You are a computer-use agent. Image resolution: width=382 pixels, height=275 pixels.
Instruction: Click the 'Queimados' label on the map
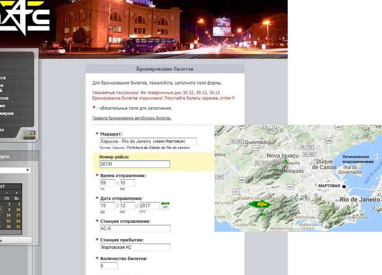258,142
